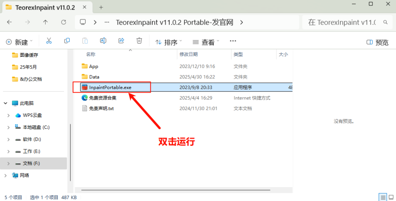The height and width of the screenshot is (201, 396).
Task: Switch to details view icon in status bar
Action: [383, 197]
